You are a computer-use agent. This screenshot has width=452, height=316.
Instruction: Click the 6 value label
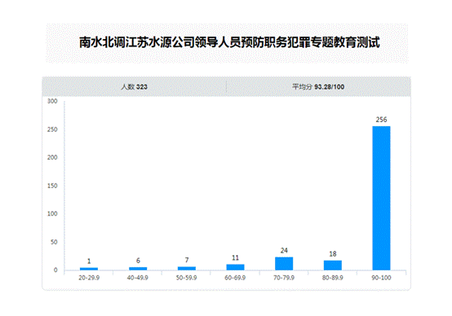coord(138,261)
